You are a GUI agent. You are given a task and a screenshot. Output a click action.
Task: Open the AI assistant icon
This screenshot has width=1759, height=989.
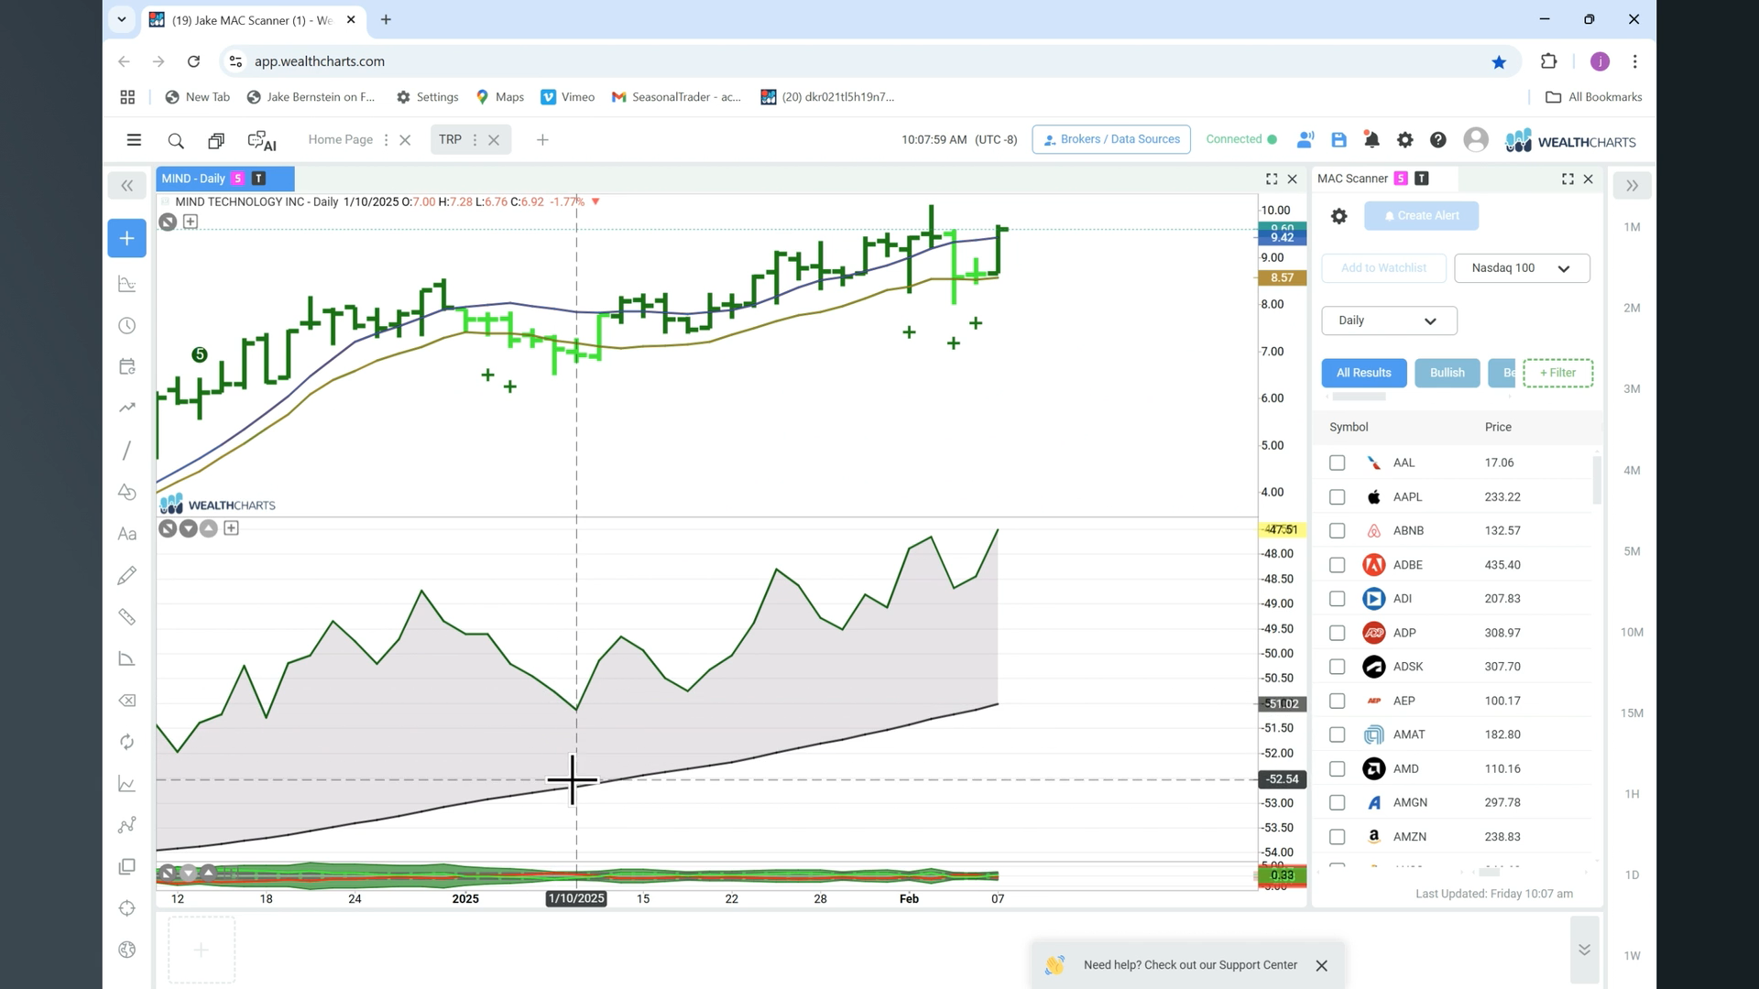tap(262, 140)
